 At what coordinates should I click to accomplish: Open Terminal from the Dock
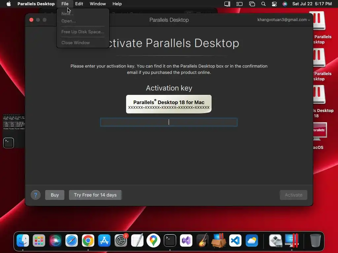170,240
